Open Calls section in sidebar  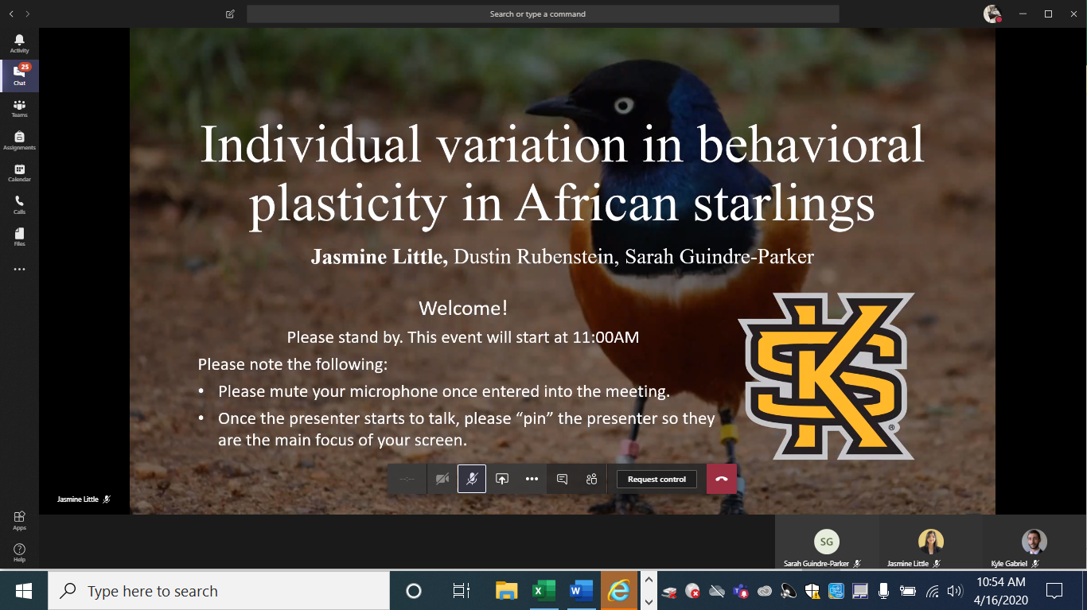coord(19,205)
